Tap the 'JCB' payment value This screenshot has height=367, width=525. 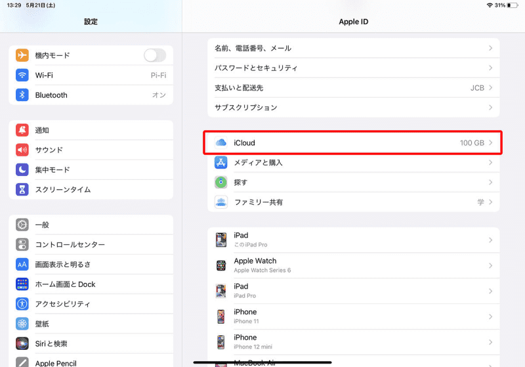pyautogui.click(x=477, y=88)
